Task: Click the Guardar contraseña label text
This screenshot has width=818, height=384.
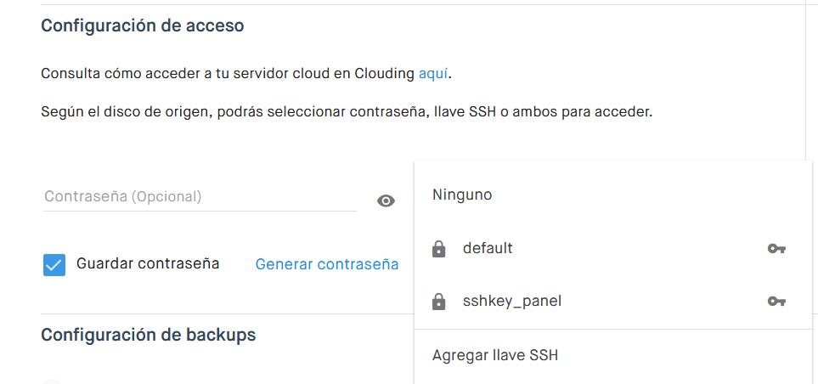Action: tap(148, 264)
